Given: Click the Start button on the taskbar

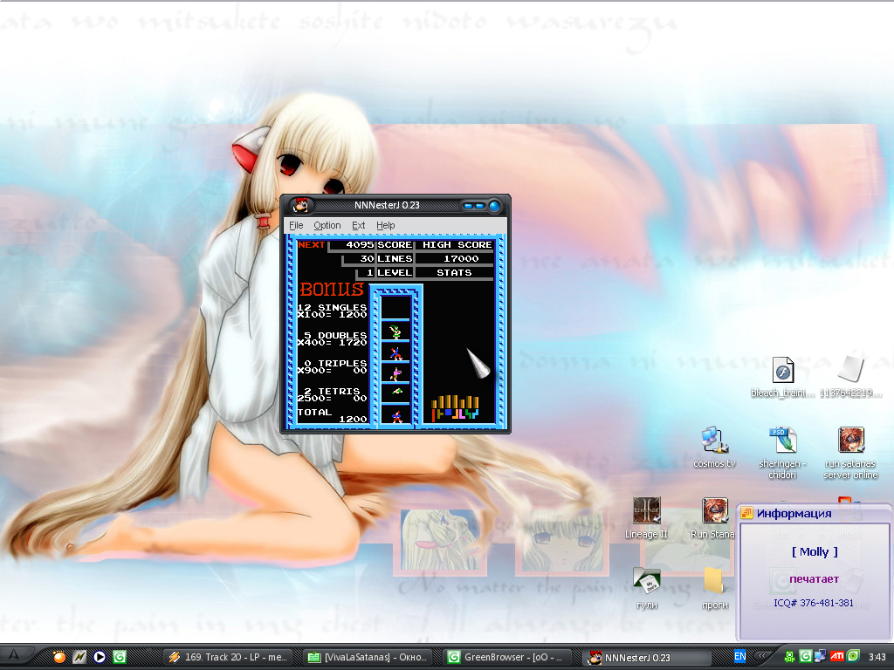Looking at the screenshot, I should [x=15, y=656].
